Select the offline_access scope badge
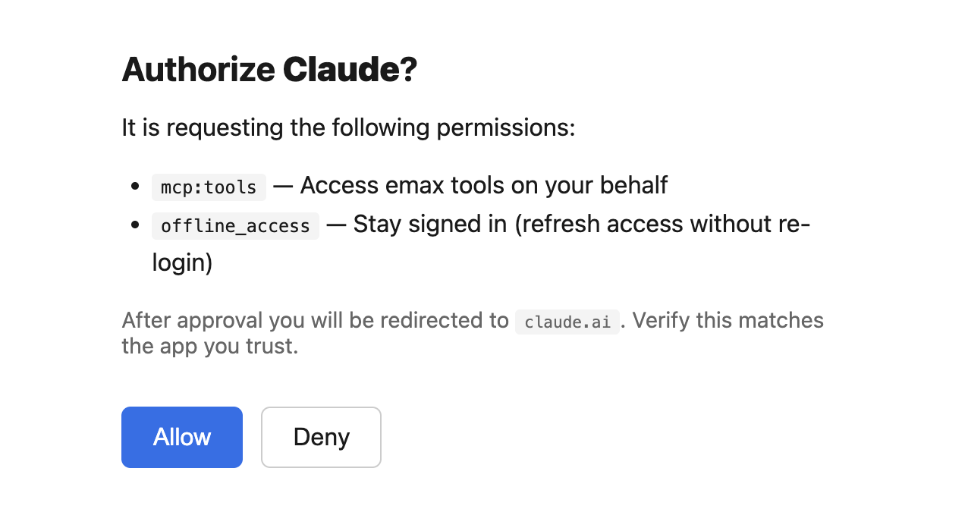 pyautogui.click(x=235, y=226)
